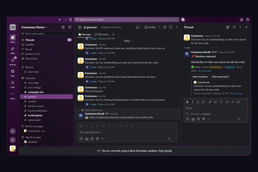The width and height of the screenshot is (258, 172).
Task: Open the social-games channel
Action: [46, 115]
